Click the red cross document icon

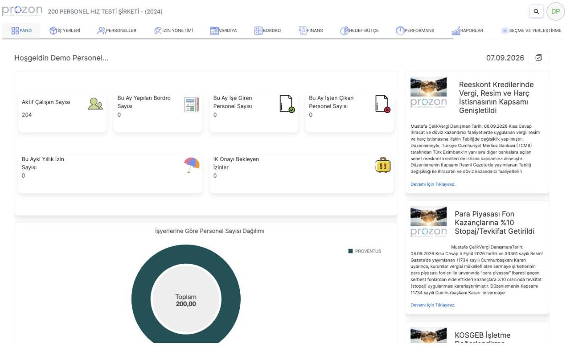point(383,104)
